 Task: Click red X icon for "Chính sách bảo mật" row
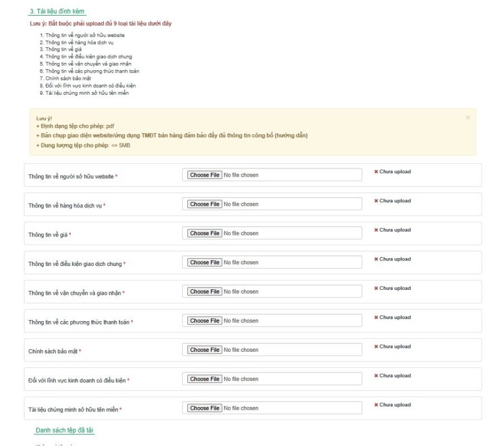[x=376, y=346]
